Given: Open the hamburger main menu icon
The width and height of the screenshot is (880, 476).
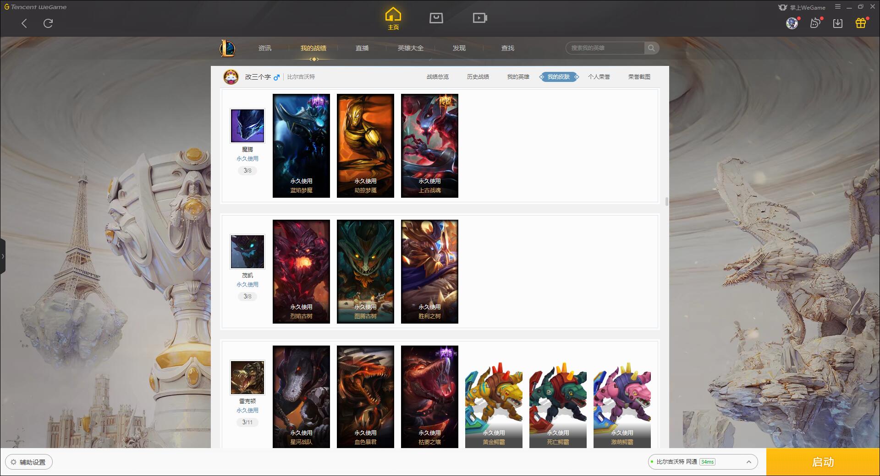Looking at the screenshot, I should [838, 7].
